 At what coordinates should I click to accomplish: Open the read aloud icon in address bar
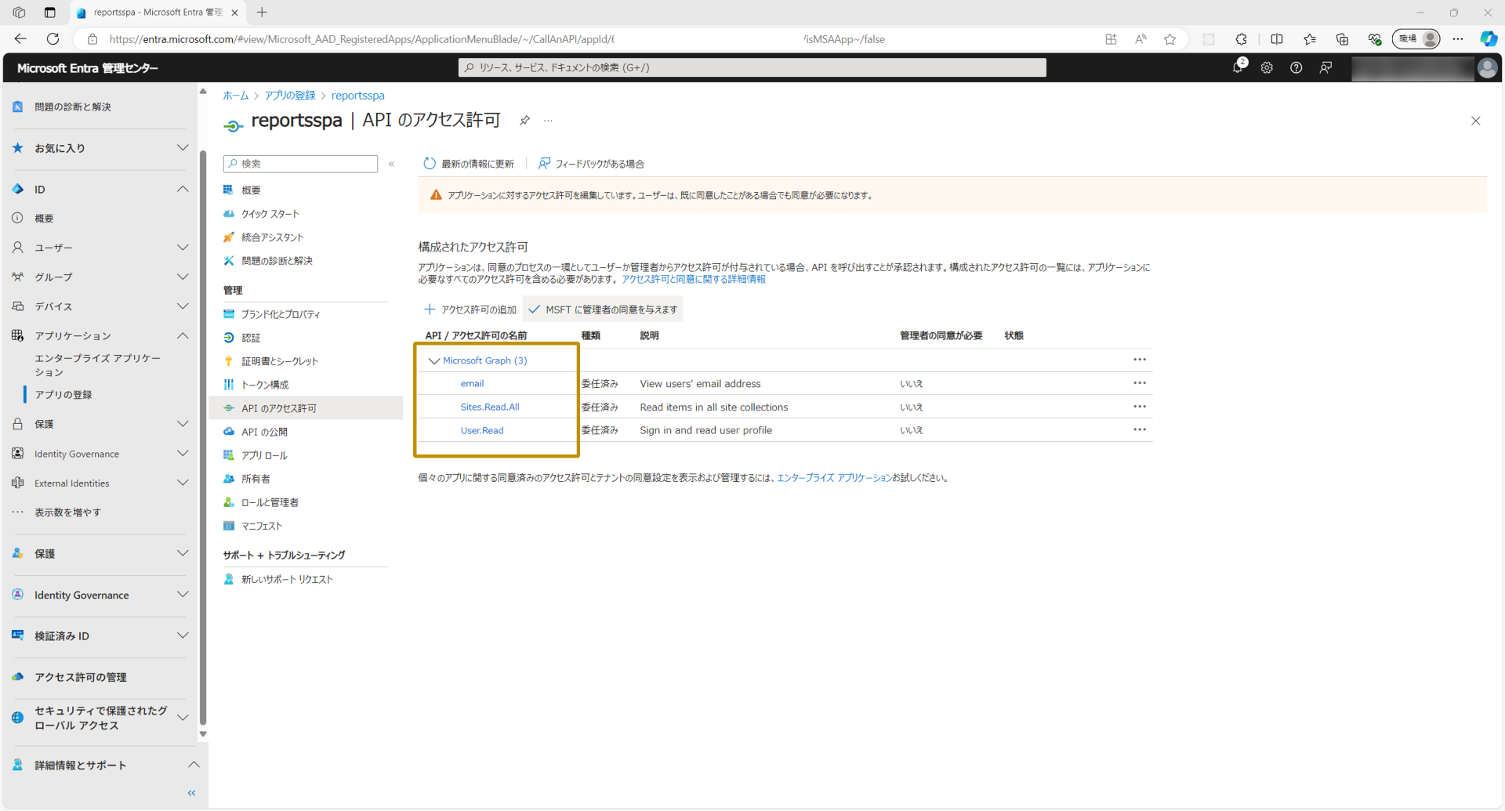1141,39
